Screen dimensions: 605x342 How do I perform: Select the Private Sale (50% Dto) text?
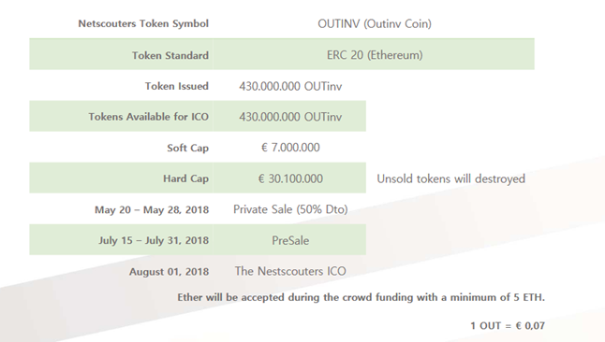click(x=290, y=209)
